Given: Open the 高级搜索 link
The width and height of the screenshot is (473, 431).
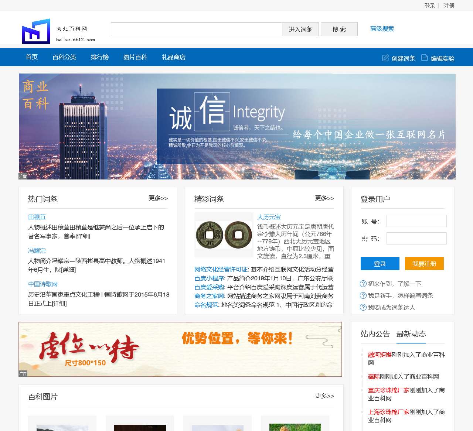Looking at the screenshot, I should click(382, 28).
